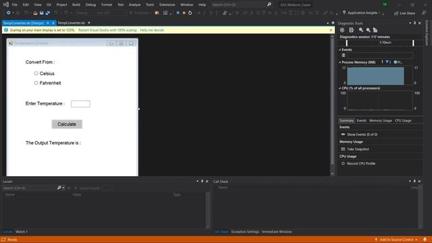Screen dimensions: 432x243
Task: Click the Save All icon
Action: click(x=48, y=13)
